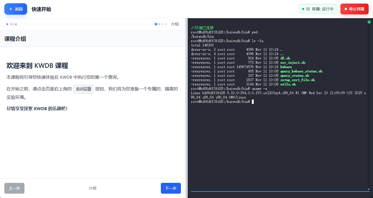Click the 启动容器 inline label in the text

pyautogui.click(x=83, y=89)
